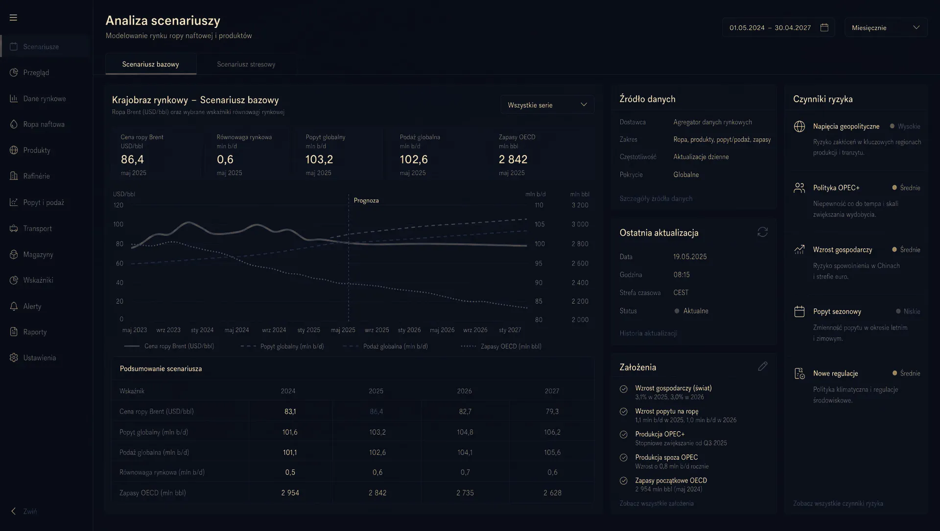Click the Równowaga rynkowa KPI value 0,6
Image resolution: width=940 pixels, height=531 pixels.
[x=225, y=159]
